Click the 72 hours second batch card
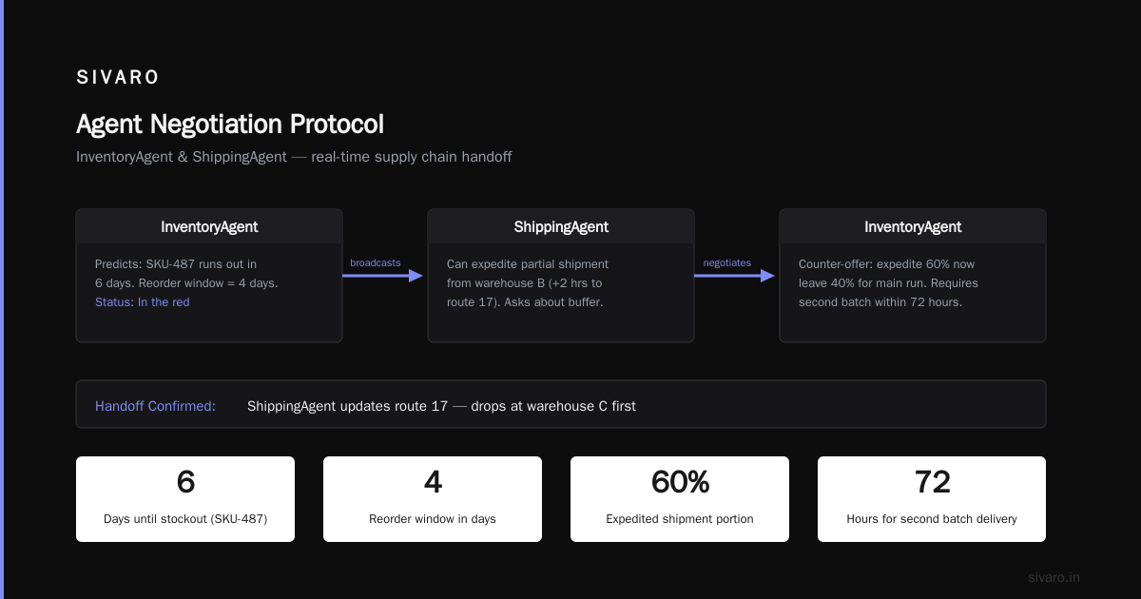This screenshot has height=599, width=1141. coord(932,499)
